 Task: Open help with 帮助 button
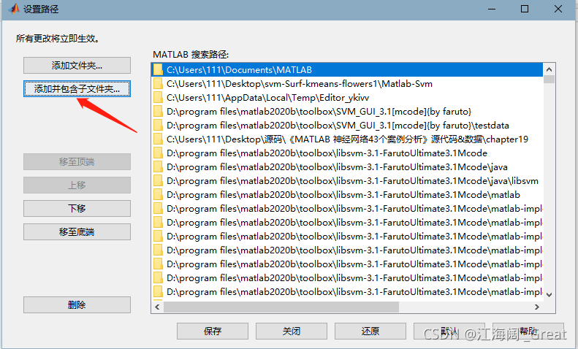coord(528,331)
